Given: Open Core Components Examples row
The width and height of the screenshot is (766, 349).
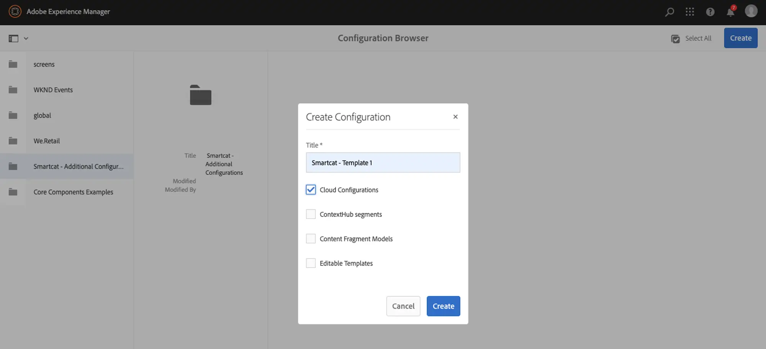Looking at the screenshot, I should [67, 192].
